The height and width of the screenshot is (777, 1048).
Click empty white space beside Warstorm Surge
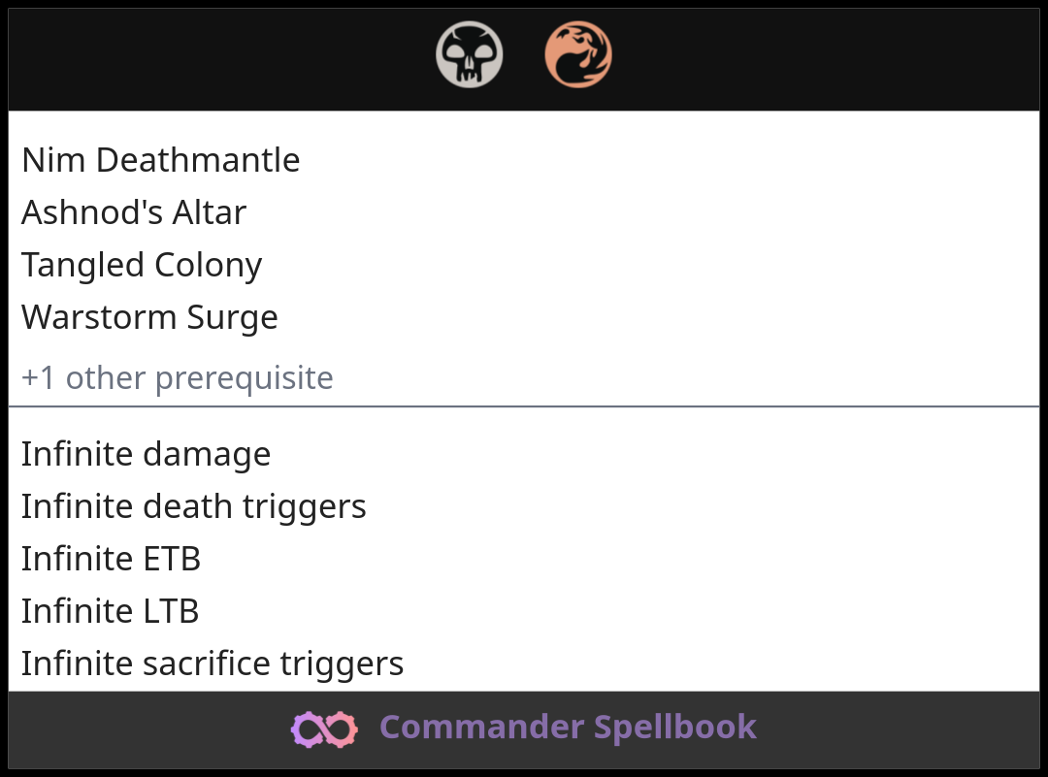(x=655, y=317)
